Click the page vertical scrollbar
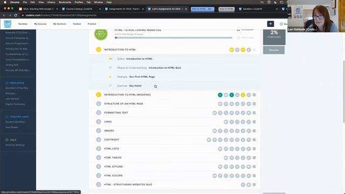Image resolution: width=345 pixels, height=194 pixels. pos(344,91)
